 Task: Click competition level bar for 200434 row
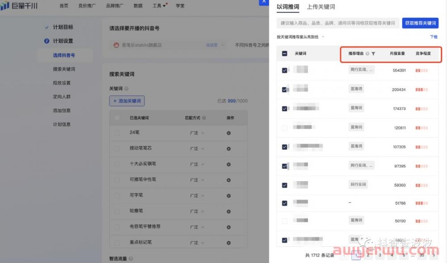(422, 89)
